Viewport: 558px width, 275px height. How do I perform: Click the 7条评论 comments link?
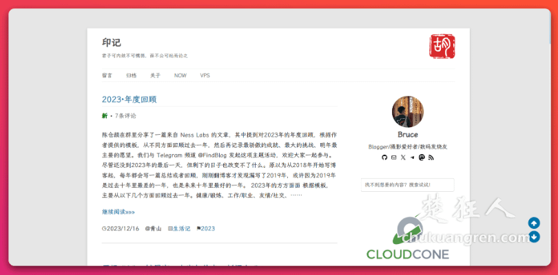pos(125,115)
